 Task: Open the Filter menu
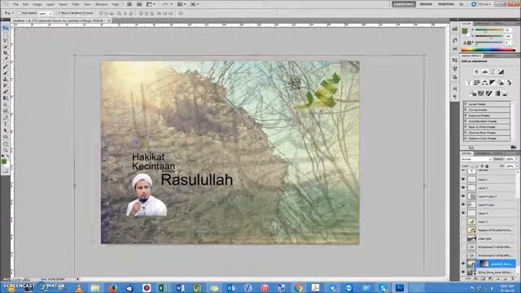(76, 4)
